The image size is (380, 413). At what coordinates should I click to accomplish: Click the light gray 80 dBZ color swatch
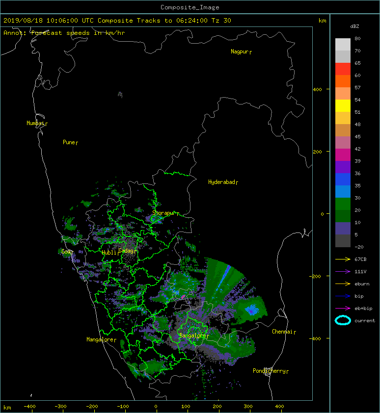coord(343,44)
